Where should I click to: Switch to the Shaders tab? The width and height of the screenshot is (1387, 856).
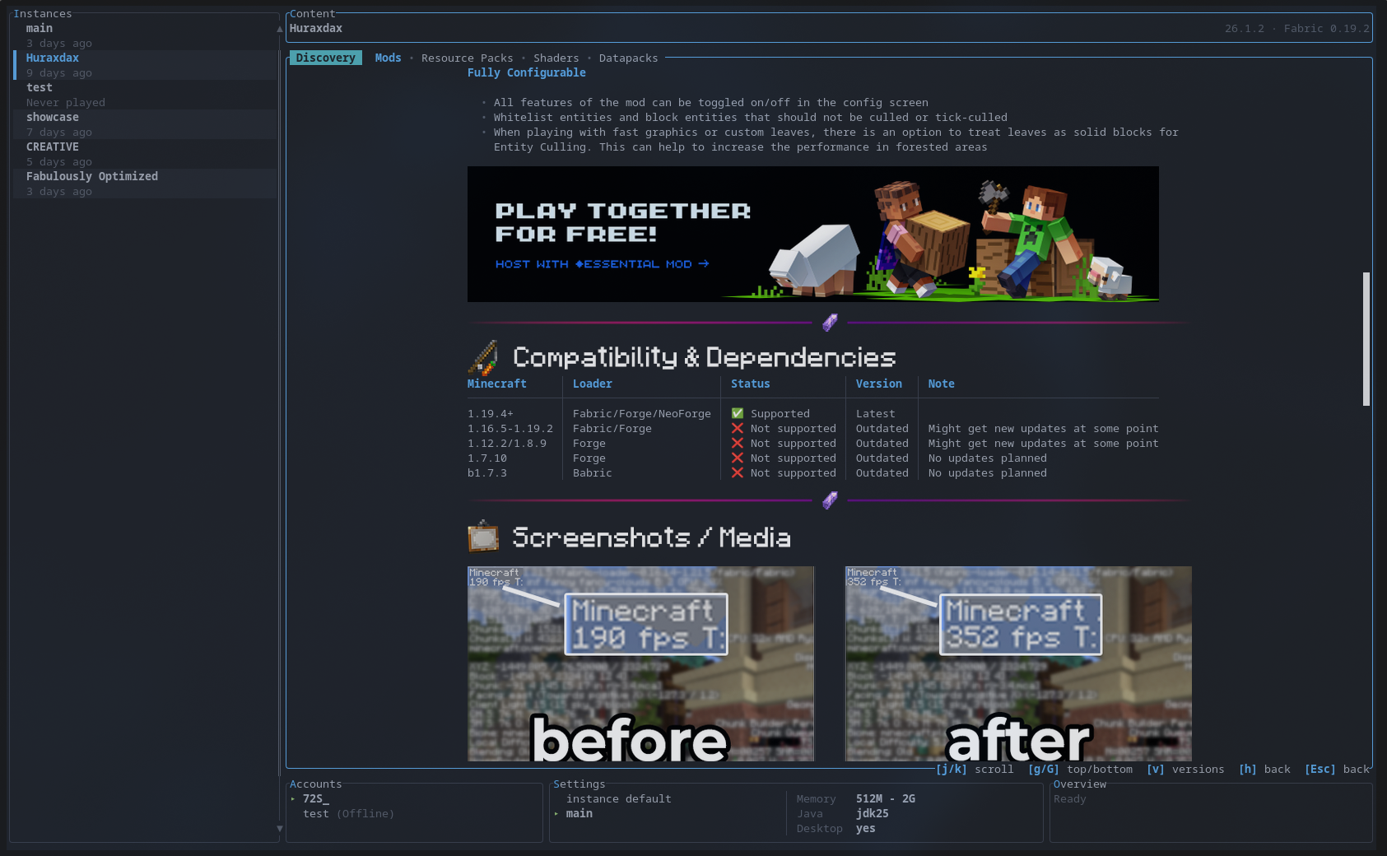pyautogui.click(x=556, y=58)
